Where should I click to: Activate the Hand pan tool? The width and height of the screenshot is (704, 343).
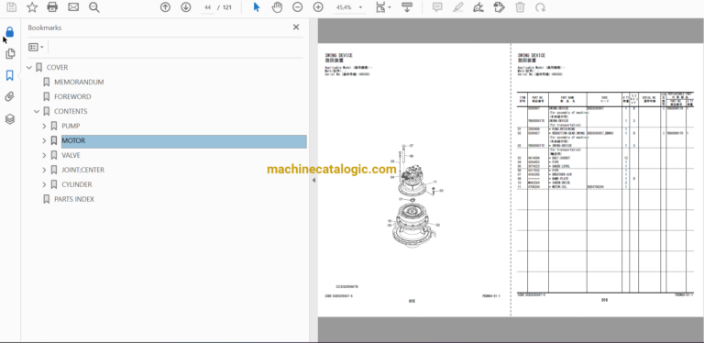click(x=277, y=7)
